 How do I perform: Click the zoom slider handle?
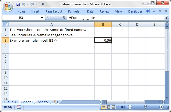click(145, 107)
